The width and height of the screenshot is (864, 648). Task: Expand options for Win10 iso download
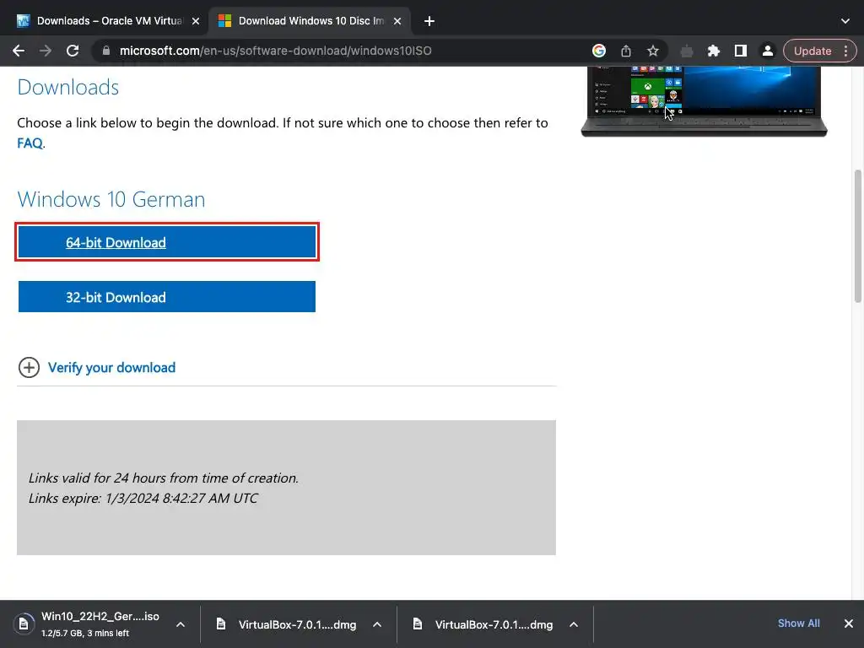(x=181, y=624)
